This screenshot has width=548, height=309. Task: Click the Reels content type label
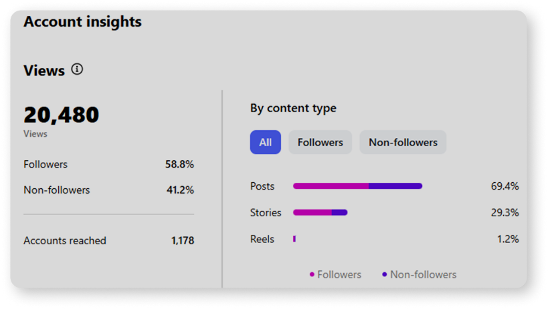click(262, 239)
